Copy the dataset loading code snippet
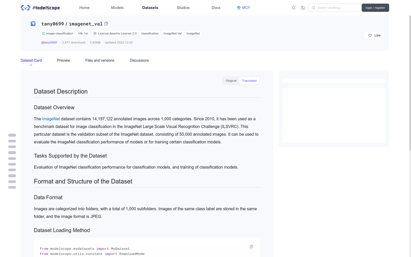411x257 pixels. (251, 247)
